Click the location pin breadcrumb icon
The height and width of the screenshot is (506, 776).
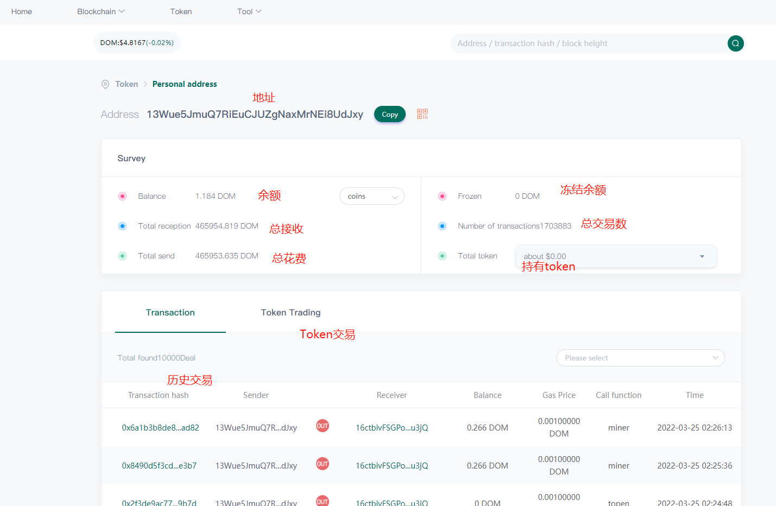click(x=105, y=84)
